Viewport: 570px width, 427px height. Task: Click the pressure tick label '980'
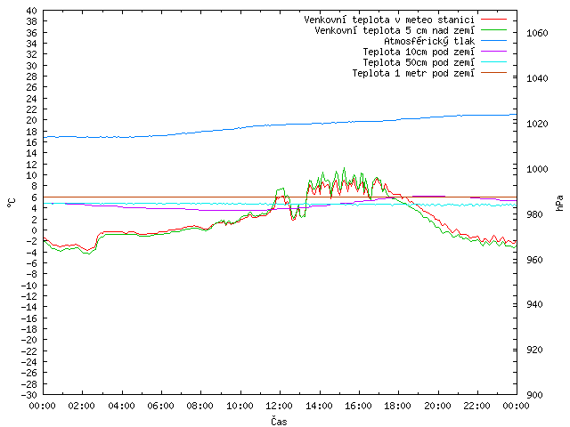coord(534,214)
